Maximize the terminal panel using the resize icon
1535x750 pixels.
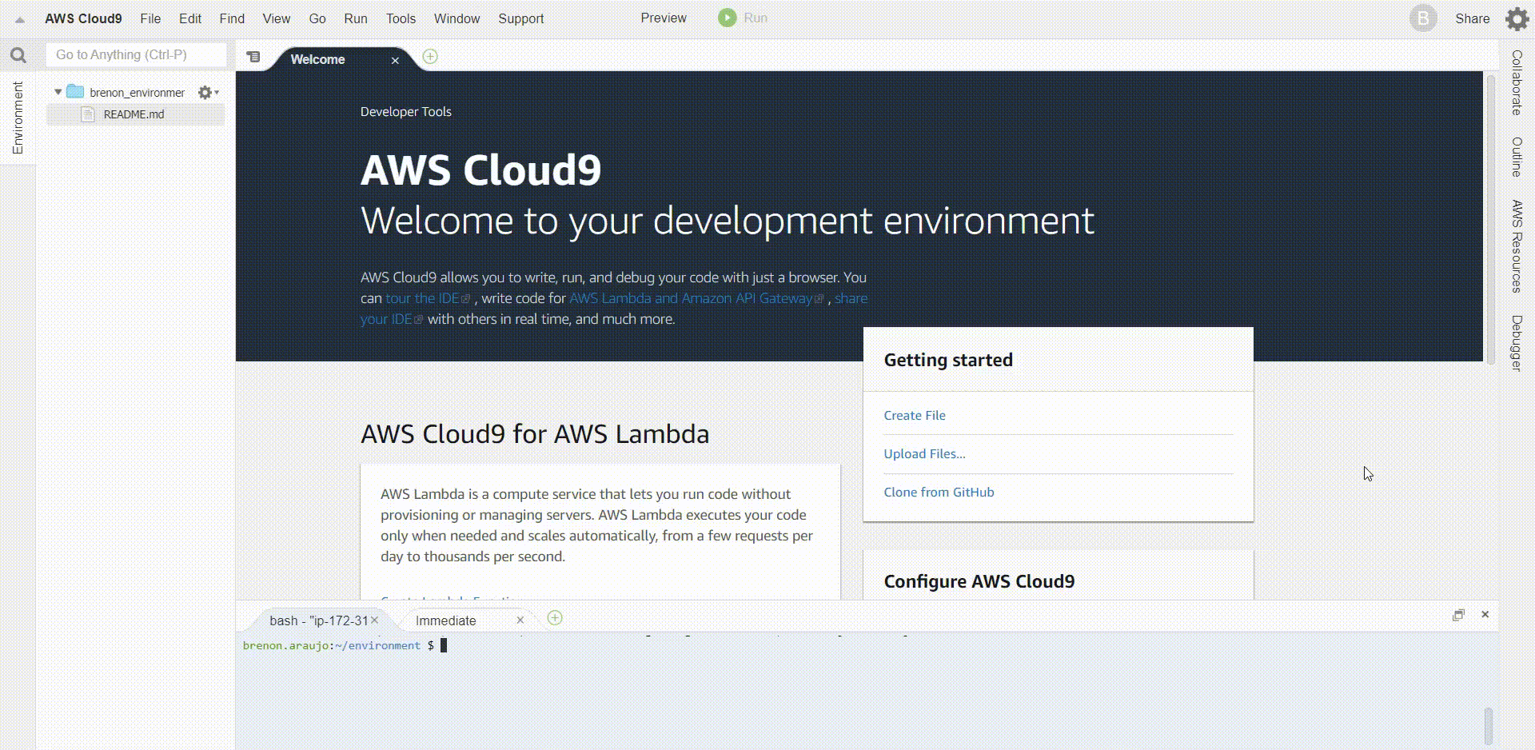[x=1458, y=615]
